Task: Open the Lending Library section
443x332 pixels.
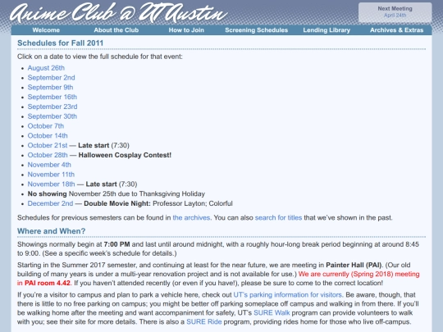Action: [327, 30]
